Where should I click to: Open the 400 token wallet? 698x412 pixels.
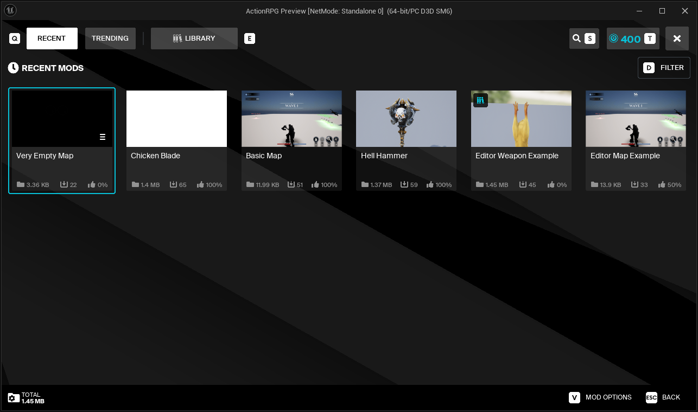point(625,38)
